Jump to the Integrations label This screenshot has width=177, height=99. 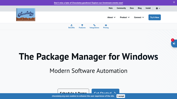[x=94, y=28]
